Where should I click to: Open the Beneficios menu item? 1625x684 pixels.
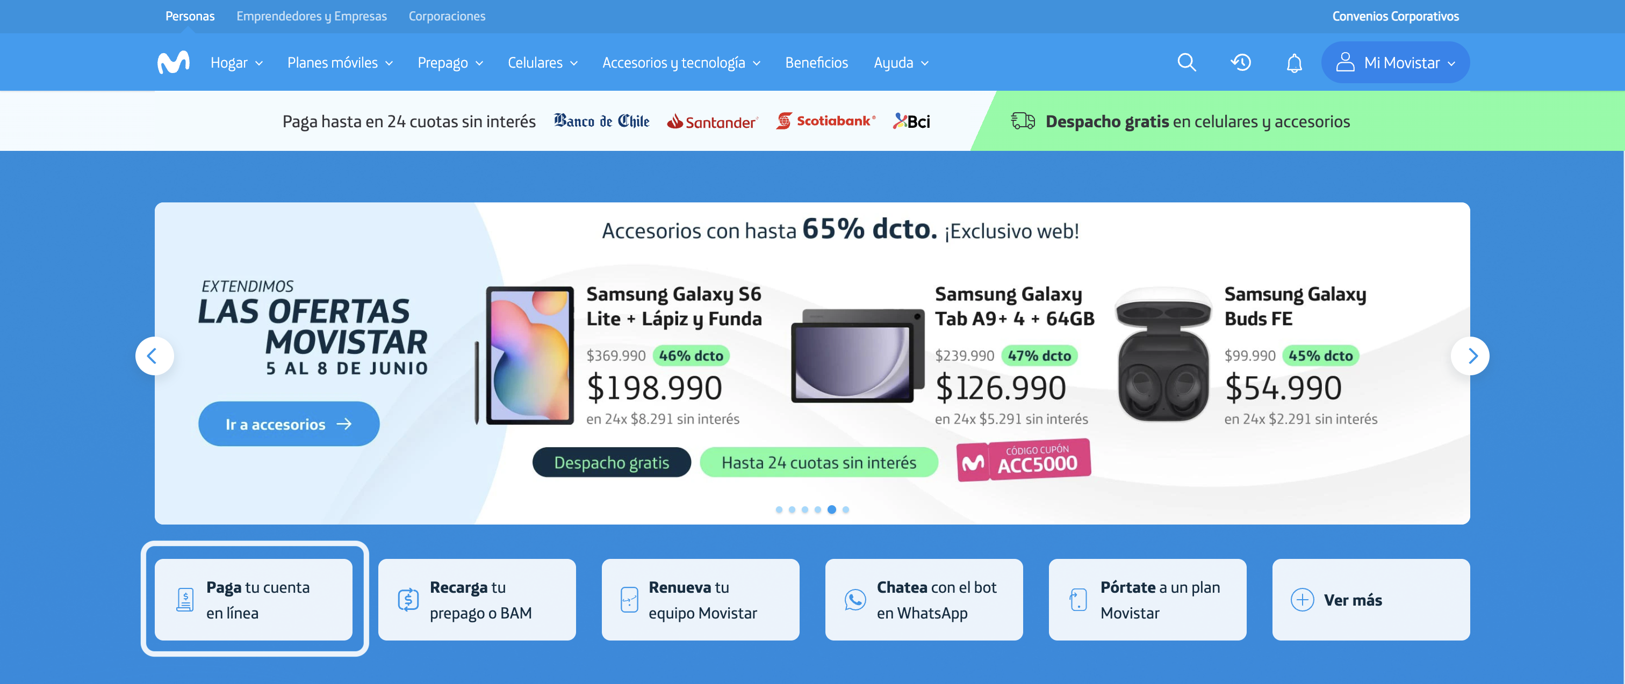tap(816, 63)
